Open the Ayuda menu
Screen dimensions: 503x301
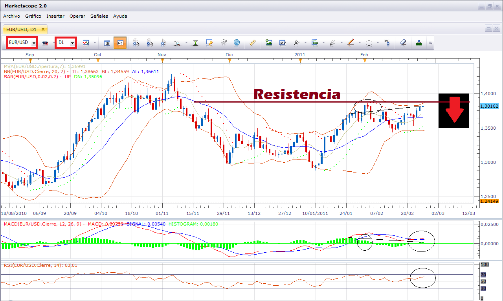120,16
